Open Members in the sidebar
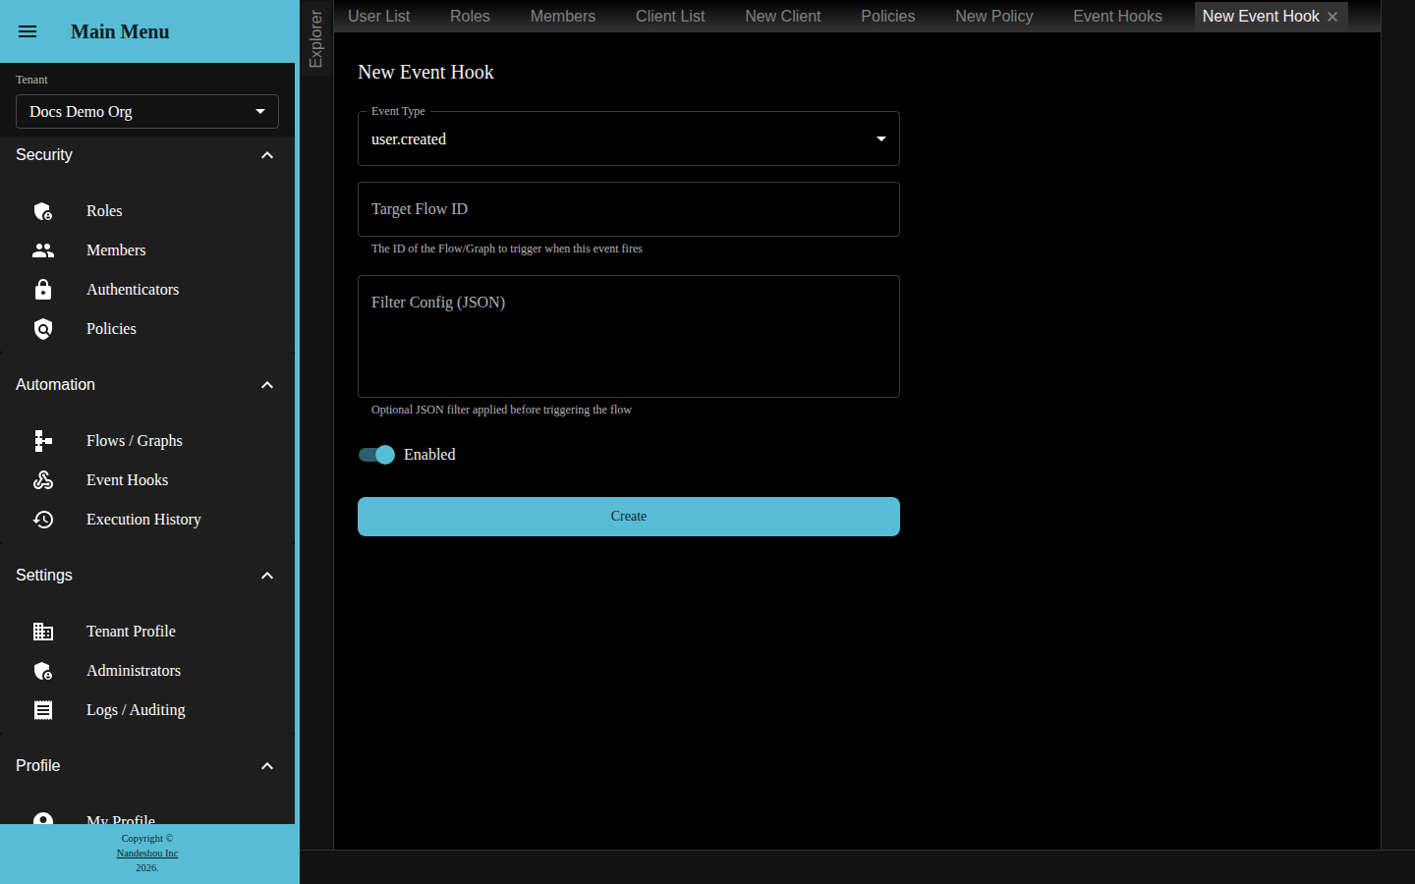The width and height of the screenshot is (1415, 884). coord(147,250)
